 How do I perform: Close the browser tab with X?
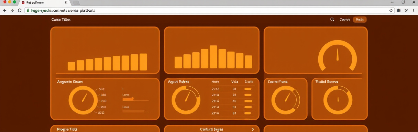coord(66,2)
